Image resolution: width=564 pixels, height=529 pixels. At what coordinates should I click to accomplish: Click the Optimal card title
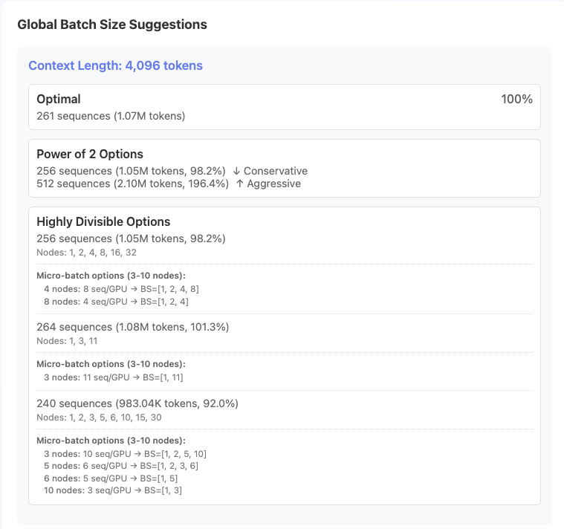coord(59,99)
